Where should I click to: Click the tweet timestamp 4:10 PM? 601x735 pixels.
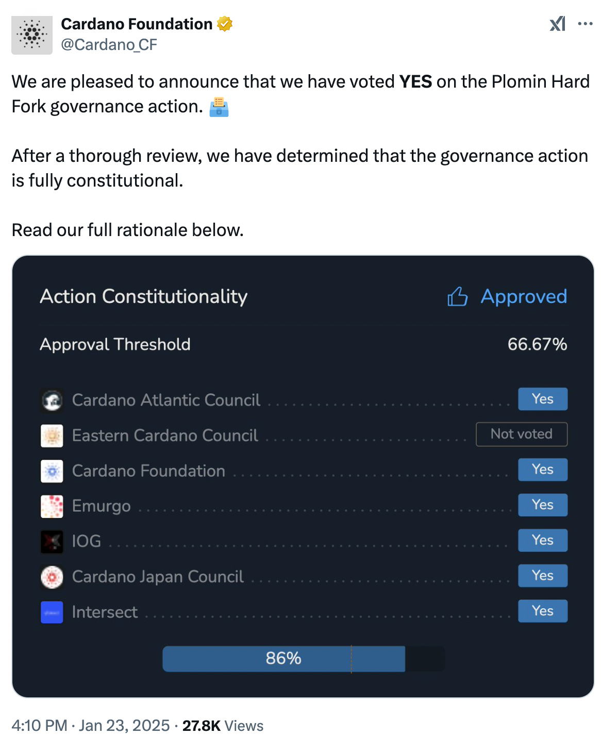coord(39,726)
